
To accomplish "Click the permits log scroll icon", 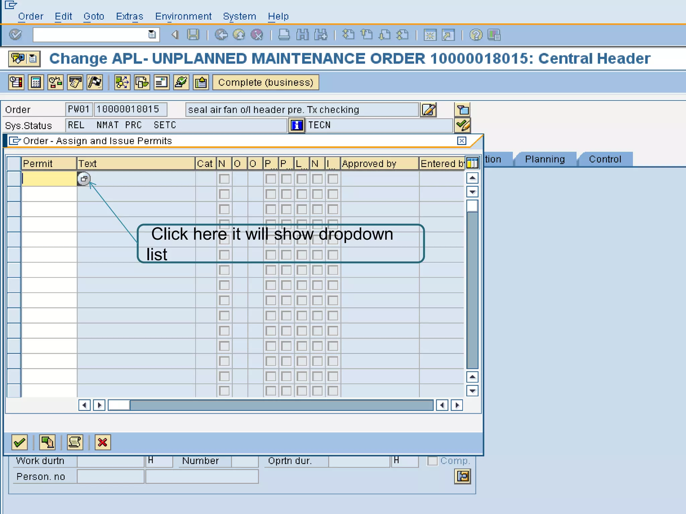I will pos(75,442).
